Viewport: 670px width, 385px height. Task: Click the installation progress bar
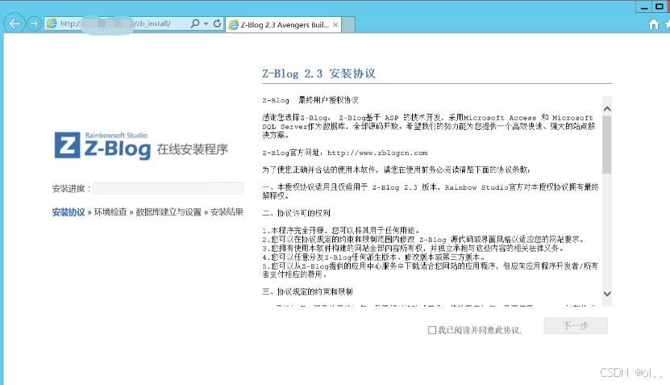click(x=169, y=188)
